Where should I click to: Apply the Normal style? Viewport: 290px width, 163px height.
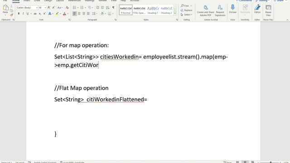click(126, 10)
